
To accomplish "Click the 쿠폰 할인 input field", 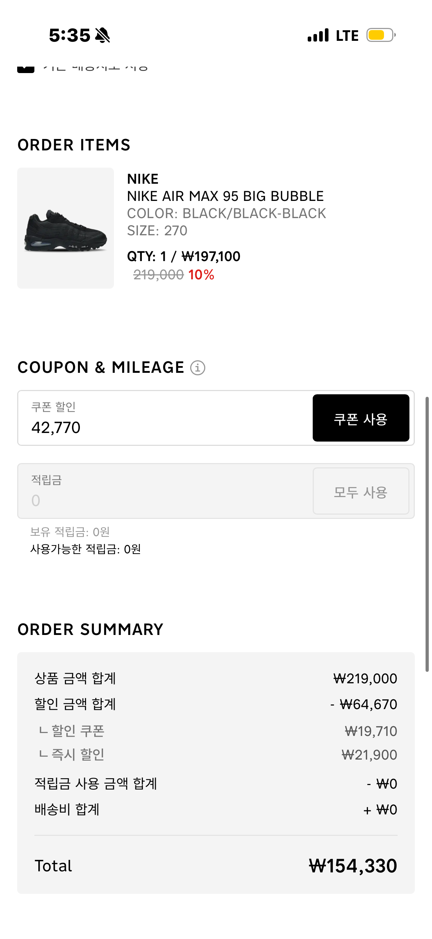I will (x=164, y=418).
